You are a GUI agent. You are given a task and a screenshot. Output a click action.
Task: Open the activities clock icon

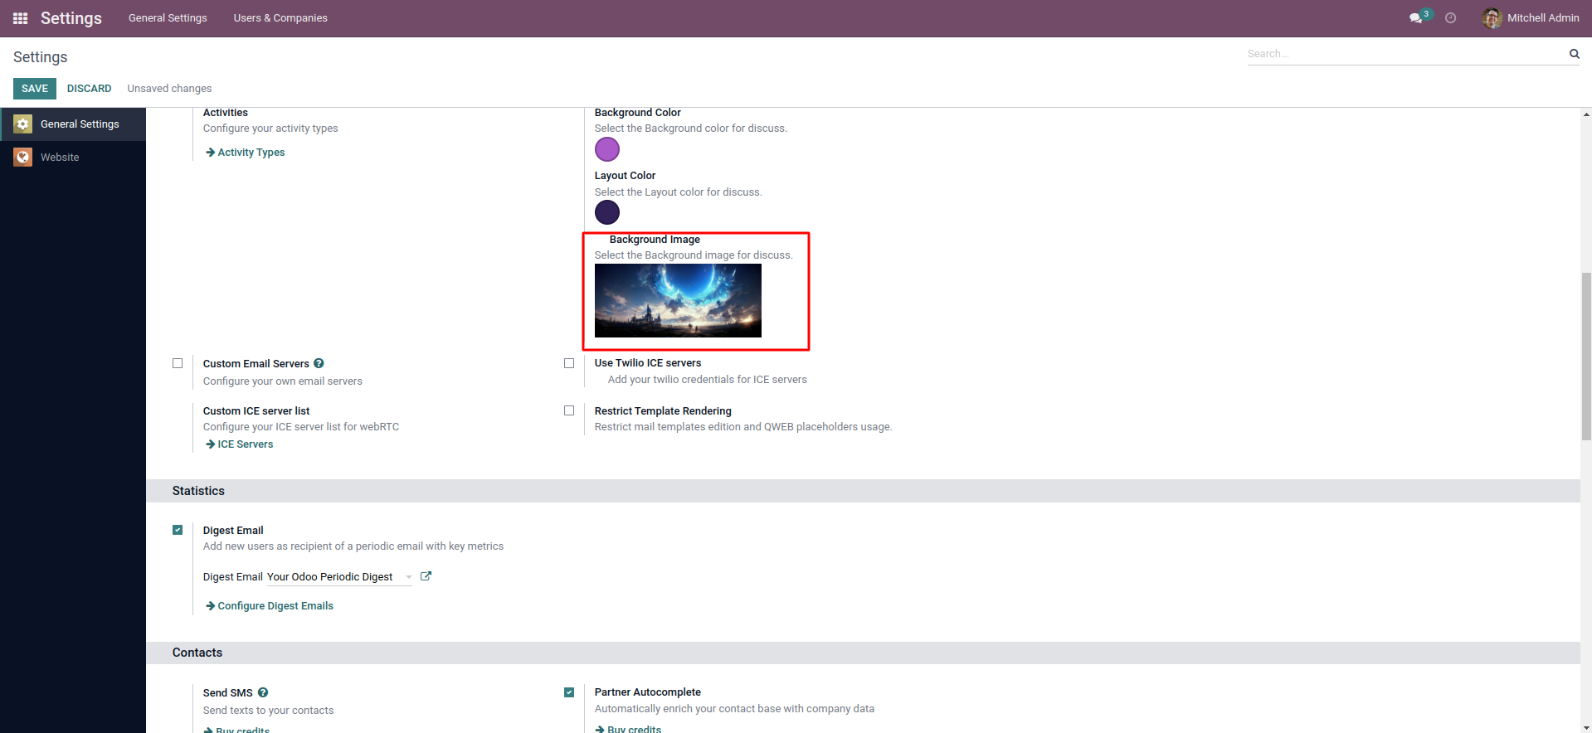pos(1450,18)
